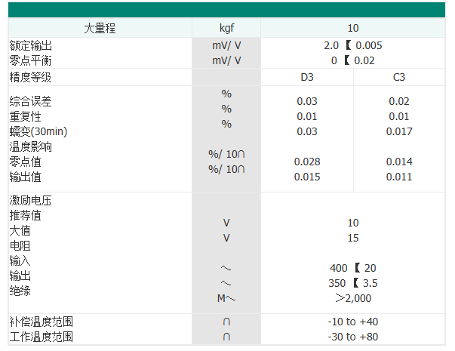Click the -30 to +80 temperature range
Screen dimensions: 455x351
point(353,337)
